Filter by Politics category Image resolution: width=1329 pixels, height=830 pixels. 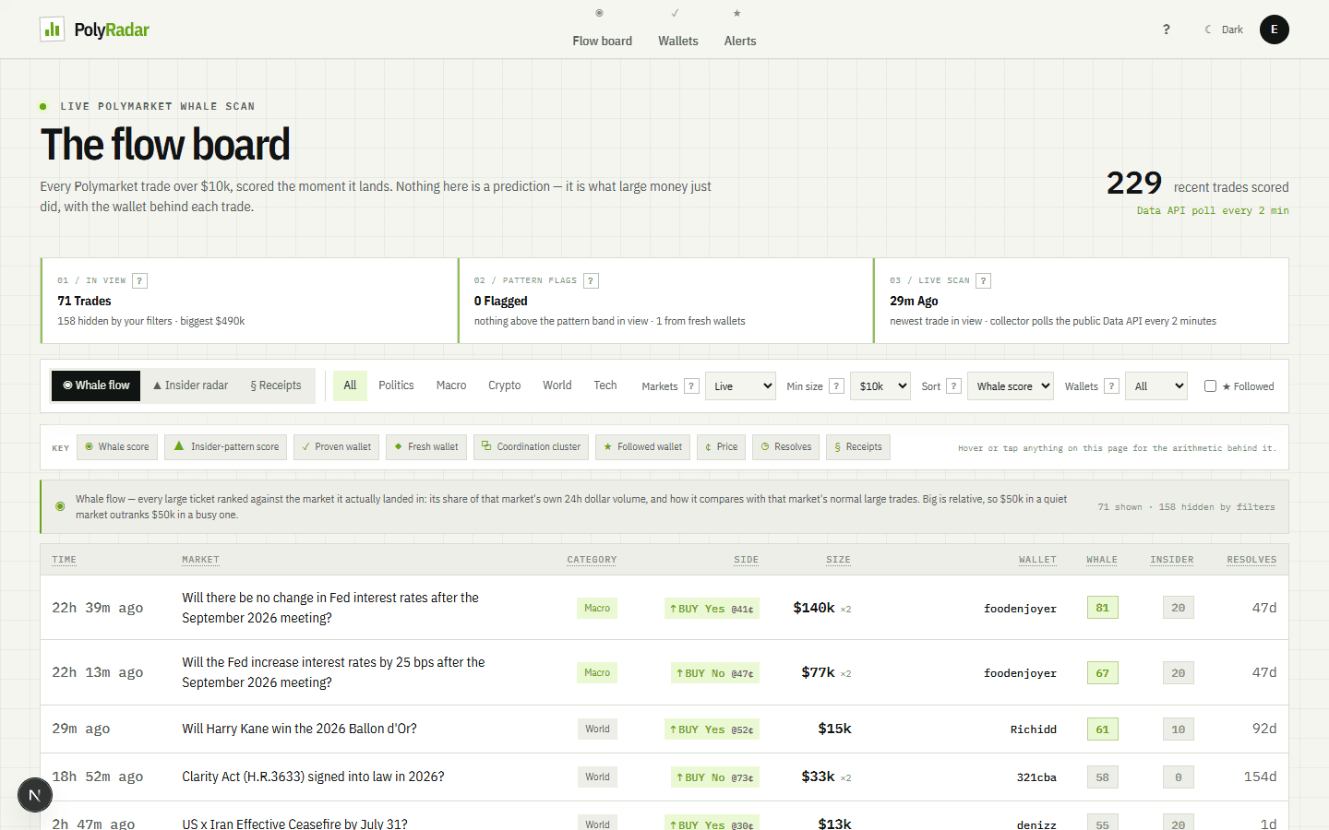point(396,385)
